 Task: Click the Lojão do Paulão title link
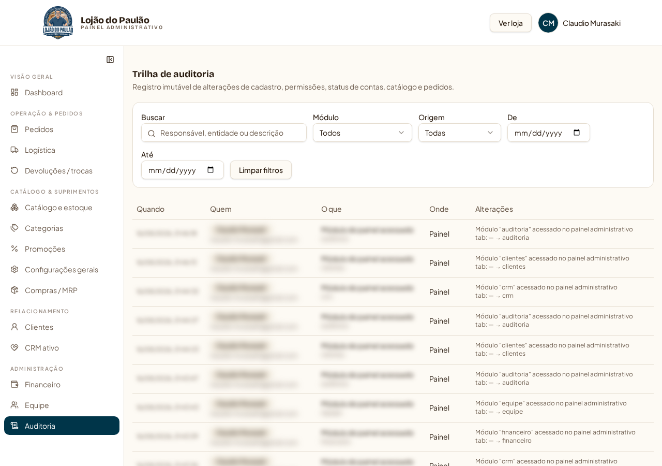pos(115,20)
